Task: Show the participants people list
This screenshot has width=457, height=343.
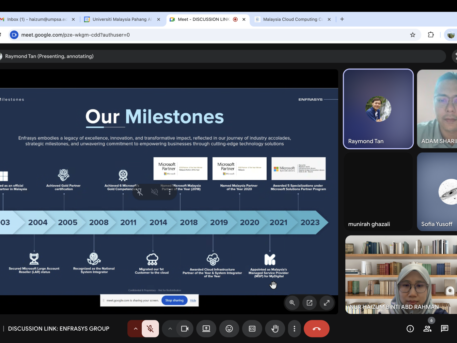Action: (x=427, y=329)
